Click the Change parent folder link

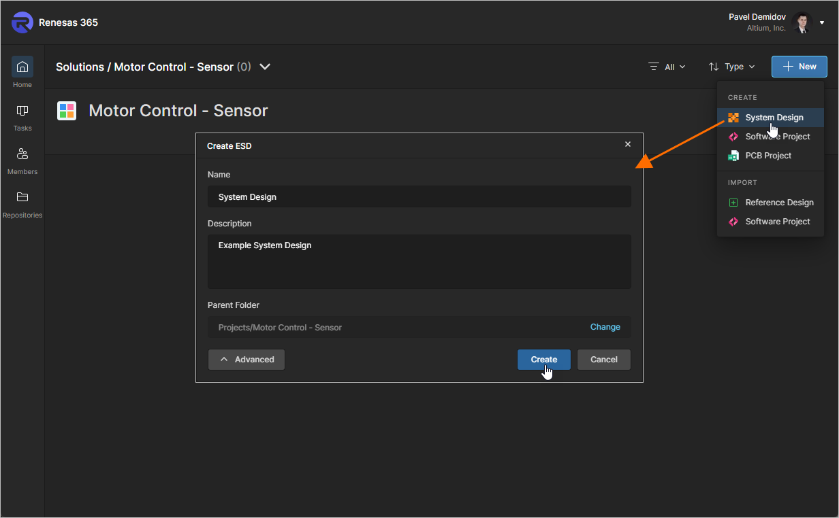(x=605, y=327)
